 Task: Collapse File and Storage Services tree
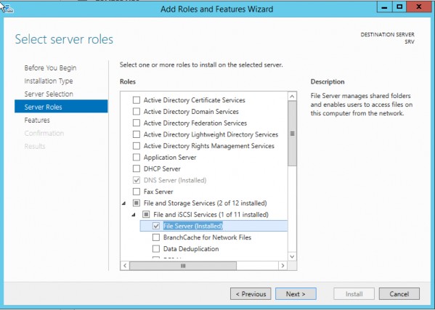pos(123,203)
